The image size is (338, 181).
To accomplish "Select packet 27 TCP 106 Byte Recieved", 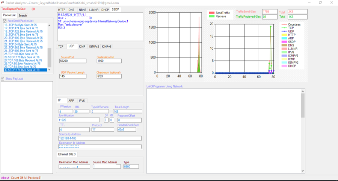I will [x=26, y=61].
